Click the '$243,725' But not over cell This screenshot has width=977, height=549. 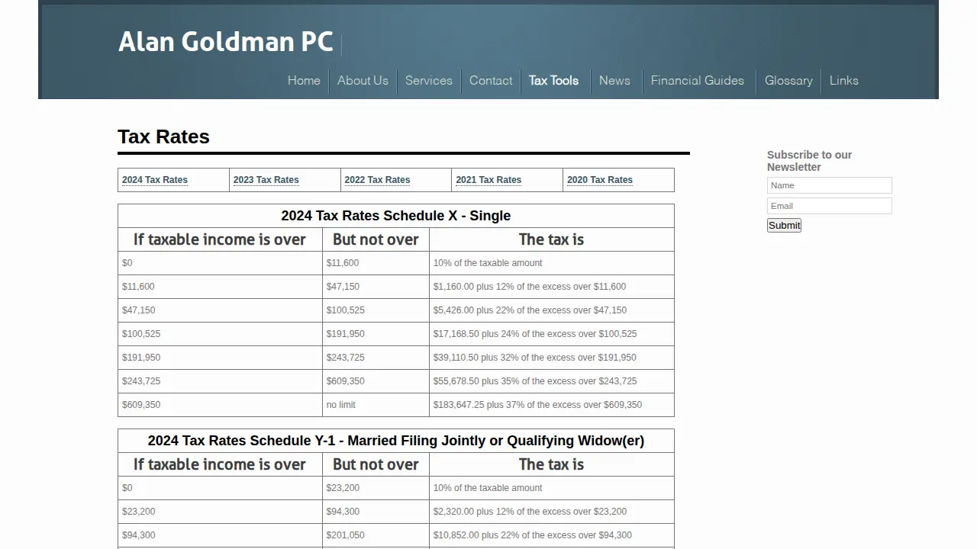pyautogui.click(x=376, y=358)
